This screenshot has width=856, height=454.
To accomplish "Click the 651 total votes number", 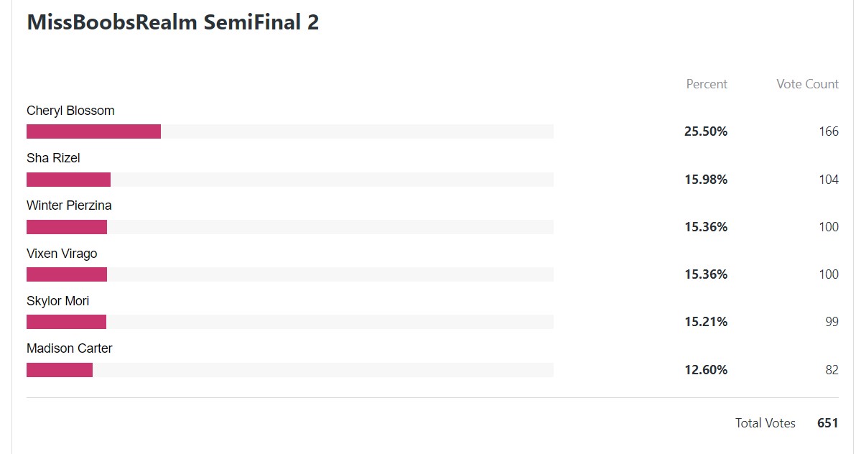I will [827, 423].
